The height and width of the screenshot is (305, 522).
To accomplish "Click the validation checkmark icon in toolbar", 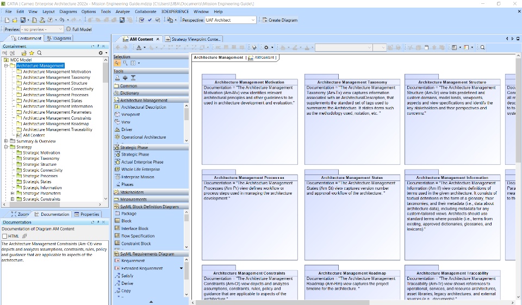I will [x=150, y=20].
